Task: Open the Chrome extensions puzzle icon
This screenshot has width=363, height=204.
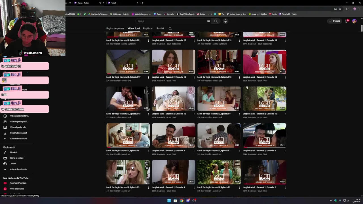Action: pos(347,9)
